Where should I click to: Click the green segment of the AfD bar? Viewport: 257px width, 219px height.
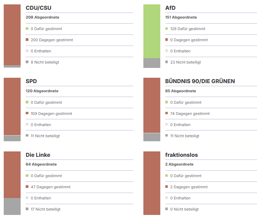pyautogui.click(x=151, y=31)
